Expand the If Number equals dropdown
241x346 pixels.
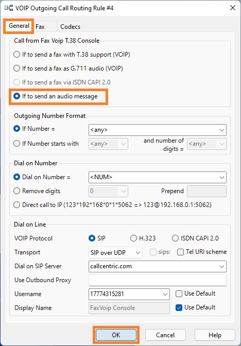[x=222, y=130]
